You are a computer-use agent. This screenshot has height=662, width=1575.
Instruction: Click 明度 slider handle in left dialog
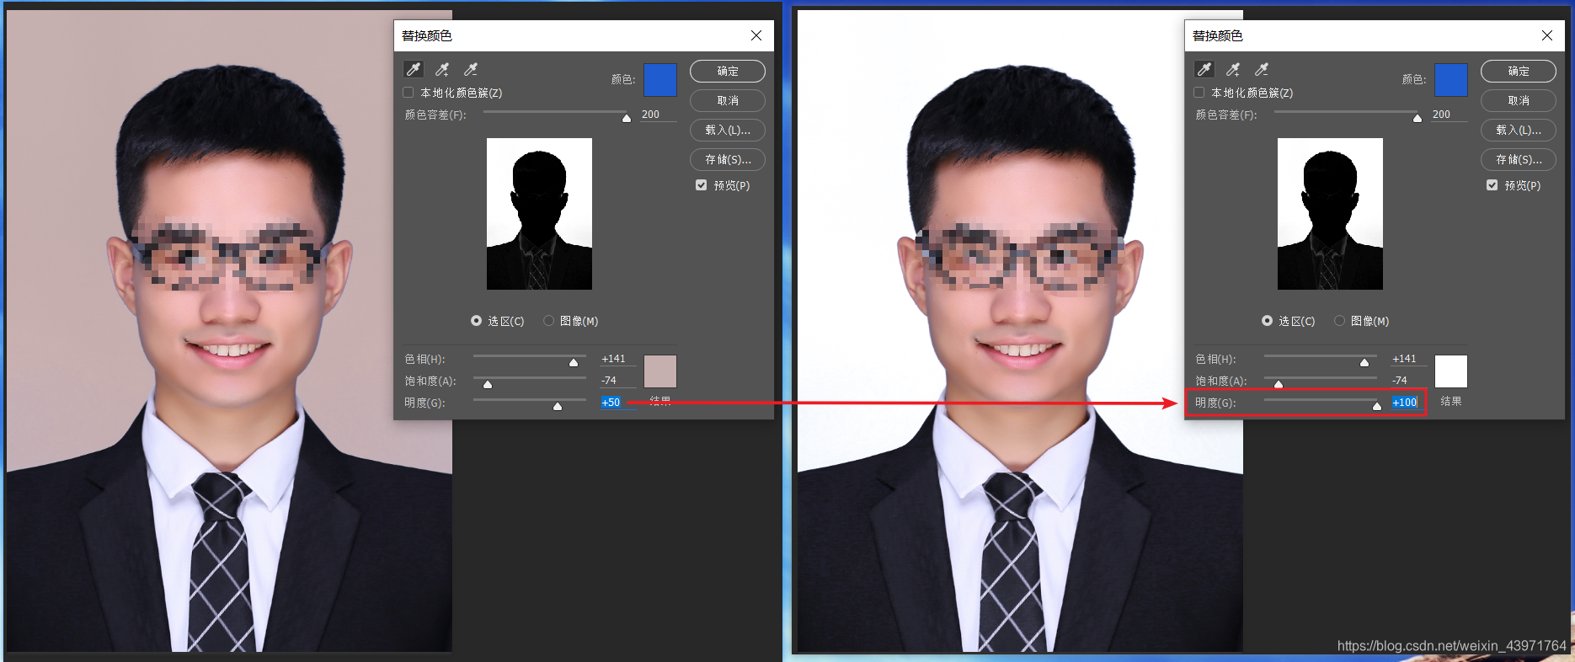[x=558, y=406]
